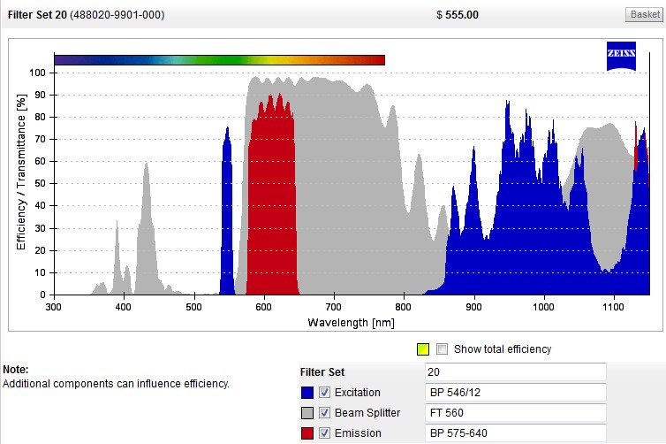Add Filter Set 20 to the Basket
Viewport: 666px width, 444px height.
point(644,14)
